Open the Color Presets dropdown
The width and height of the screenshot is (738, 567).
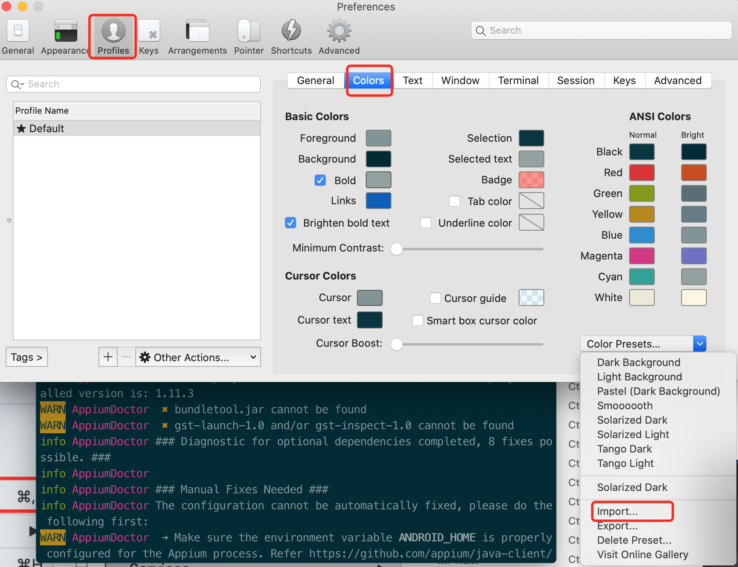click(x=643, y=344)
